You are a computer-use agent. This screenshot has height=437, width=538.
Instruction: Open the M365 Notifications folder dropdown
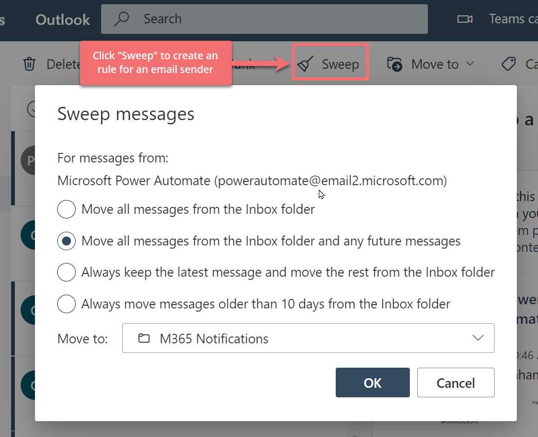[308, 338]
